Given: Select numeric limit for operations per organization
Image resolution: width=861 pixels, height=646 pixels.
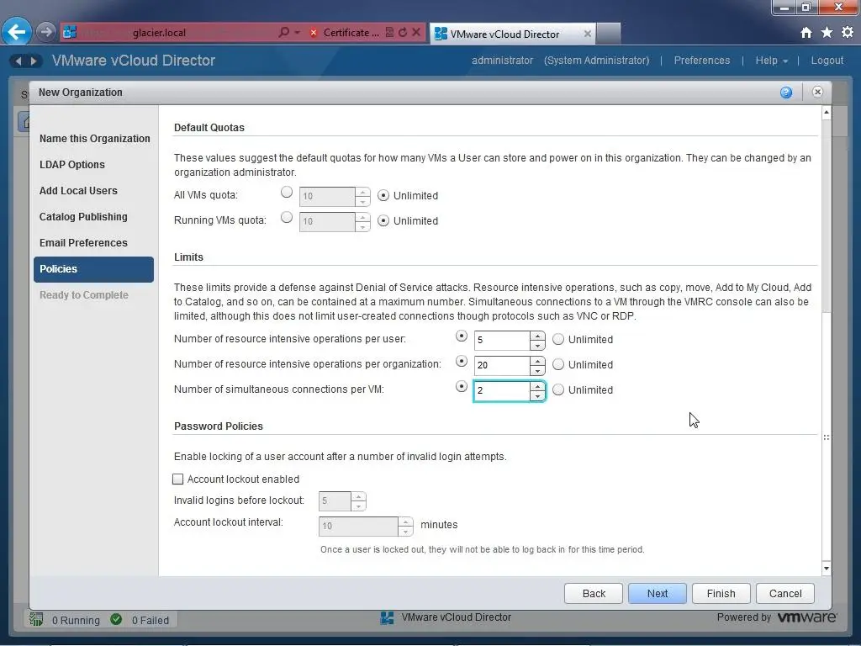Looking at the screenshot, I should point(462,361).
